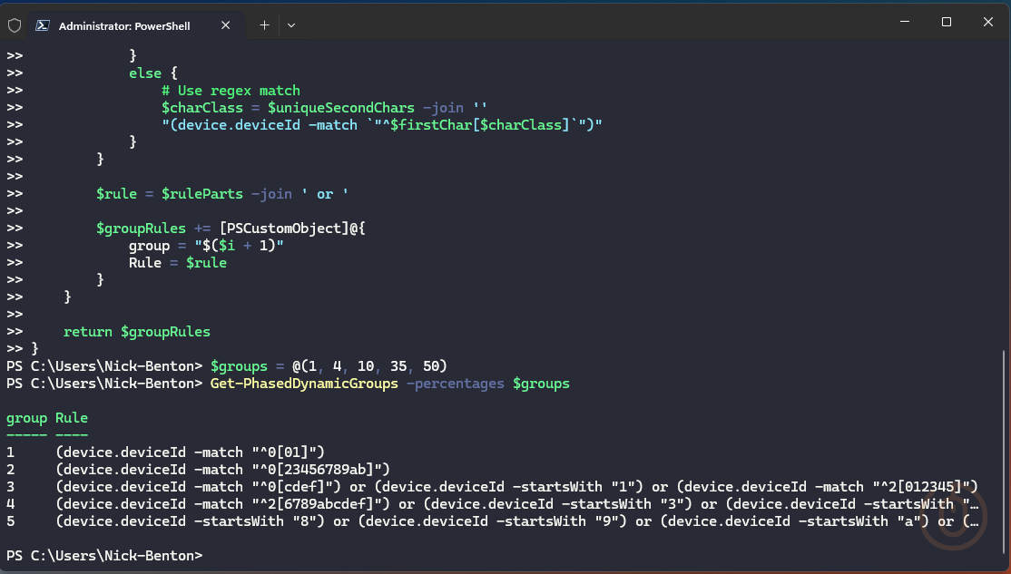Viewport: 1011px width, 574px height.
Task: Maximize the terminal window
Action: click(x=944, y=22)
